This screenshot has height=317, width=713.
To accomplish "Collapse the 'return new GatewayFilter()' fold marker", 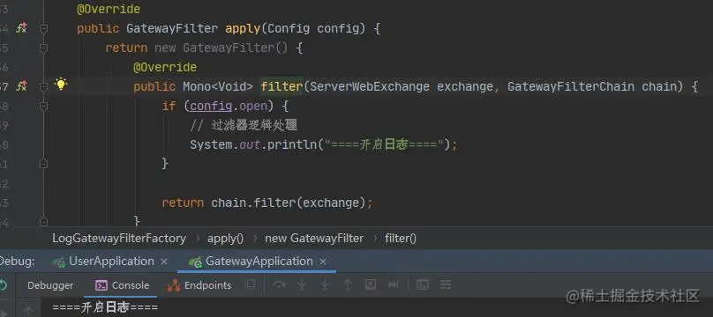I will (x=43, y=48).
